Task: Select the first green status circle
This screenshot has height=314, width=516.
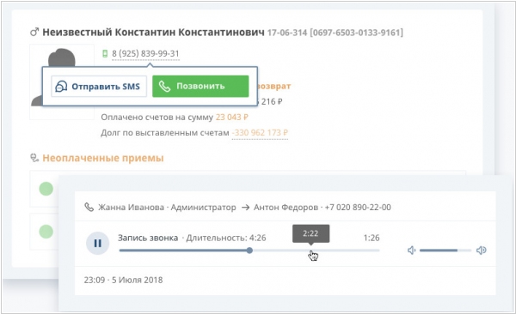Action: click(x=46, y=189)
